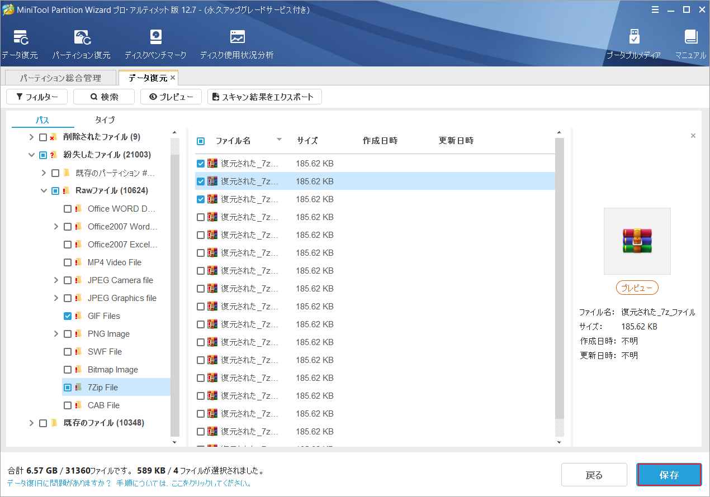
Task: Open the 検索 (Search) tool
Action: coord(103,97)
